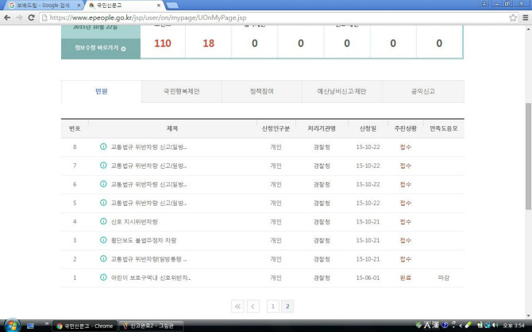
Task: Click the info icon in row 5
Action: [103, 202]
